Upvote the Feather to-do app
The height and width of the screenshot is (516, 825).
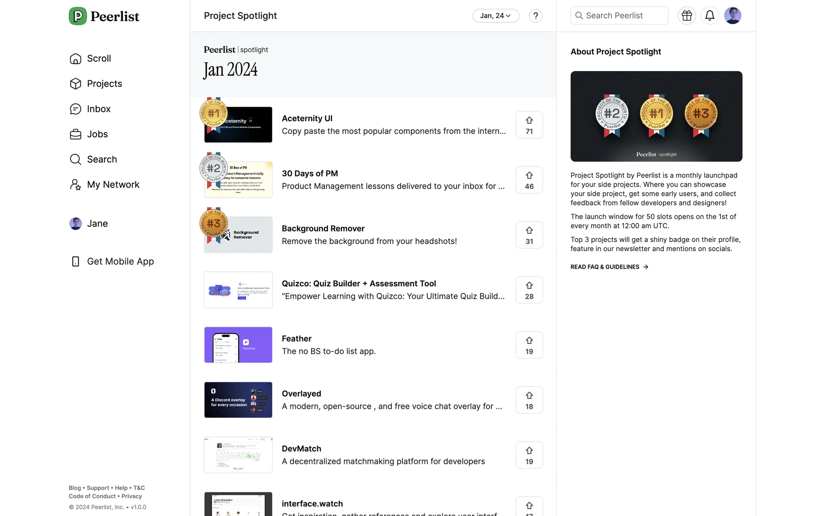529,345
